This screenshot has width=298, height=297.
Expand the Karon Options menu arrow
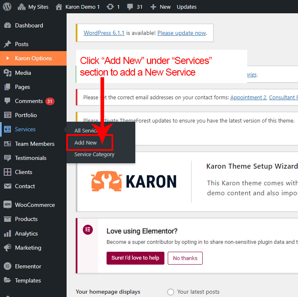point(7,58)
